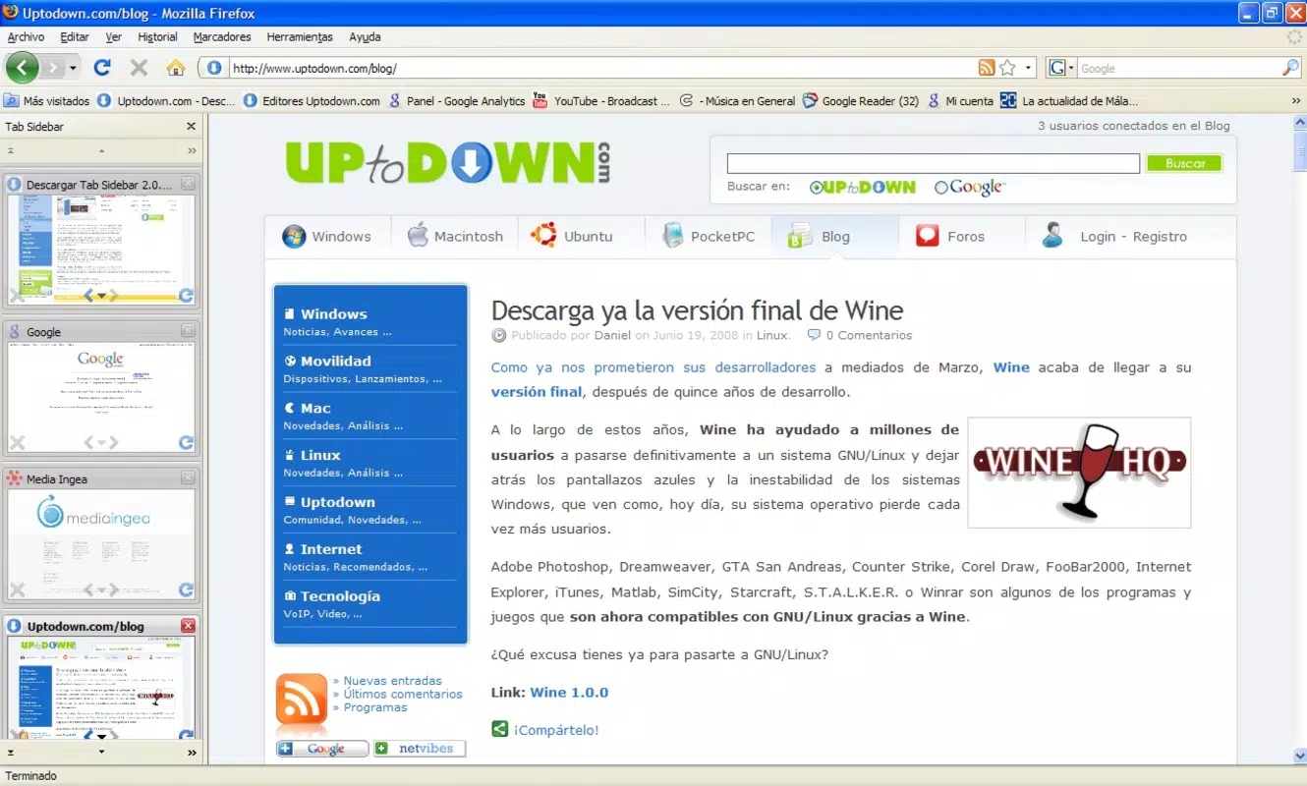The image size is (1307, 786).
Task: Click the sidebar scroll-down arrow at bottom
Action: point(101,752)
